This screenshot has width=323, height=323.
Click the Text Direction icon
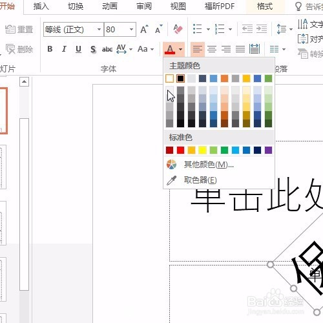(x=302, y=24)
